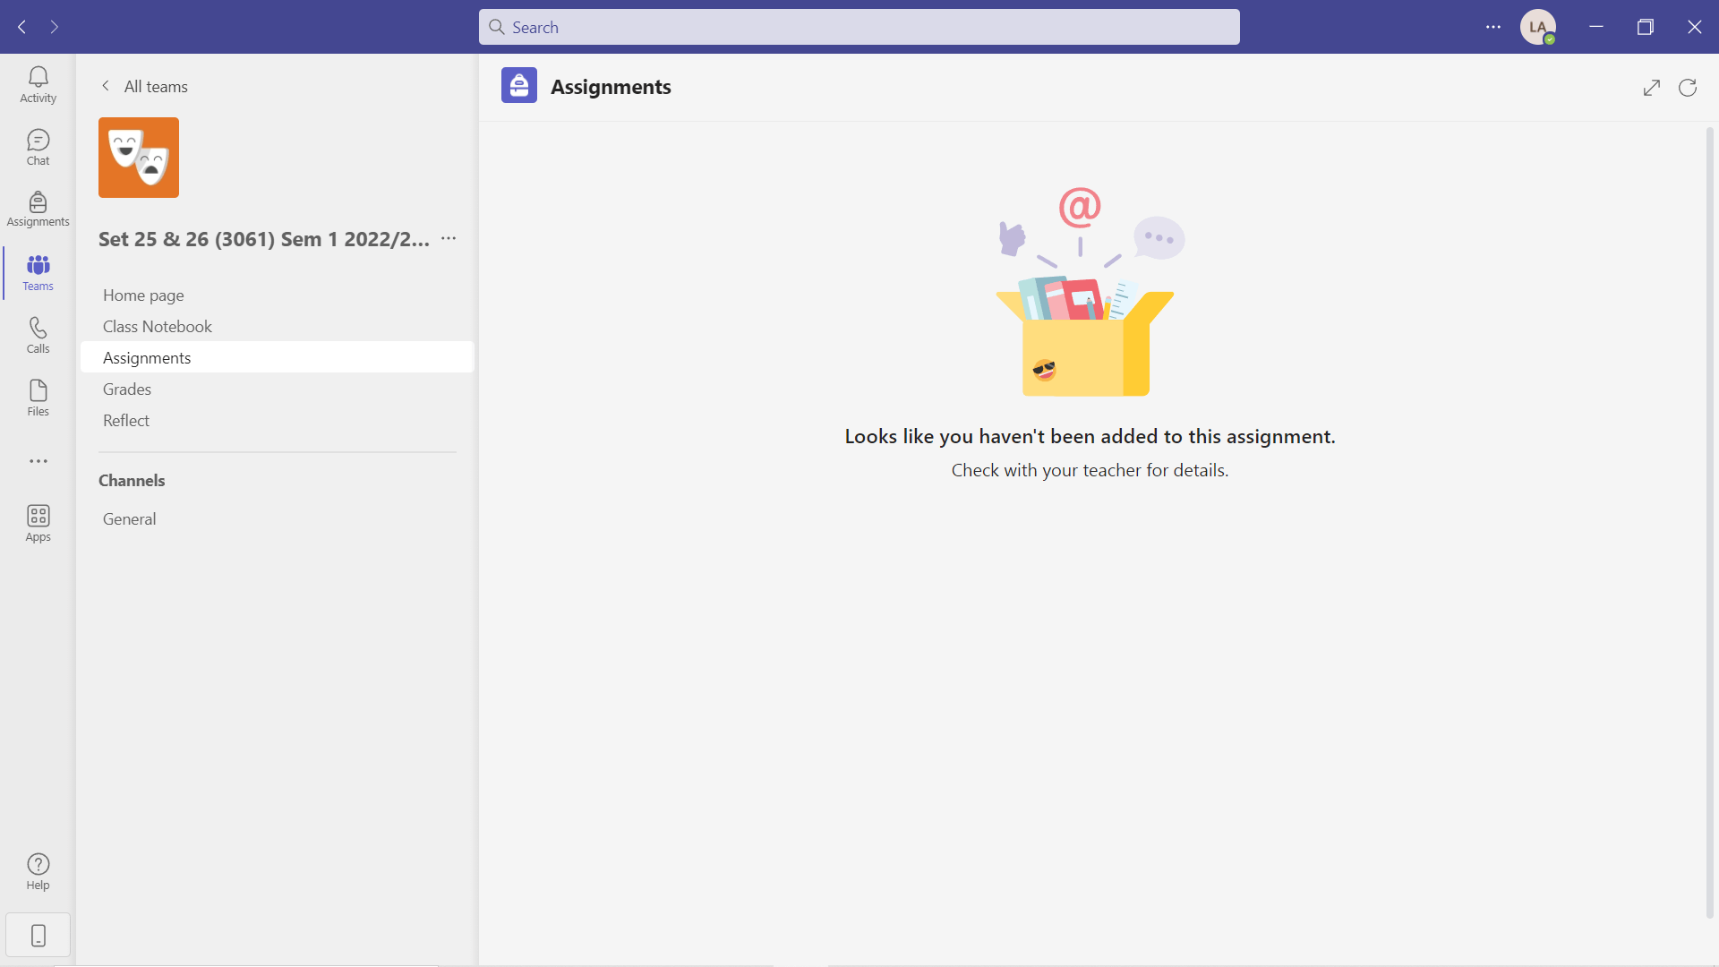Select the Teams icon in the rail

point(38,273)
